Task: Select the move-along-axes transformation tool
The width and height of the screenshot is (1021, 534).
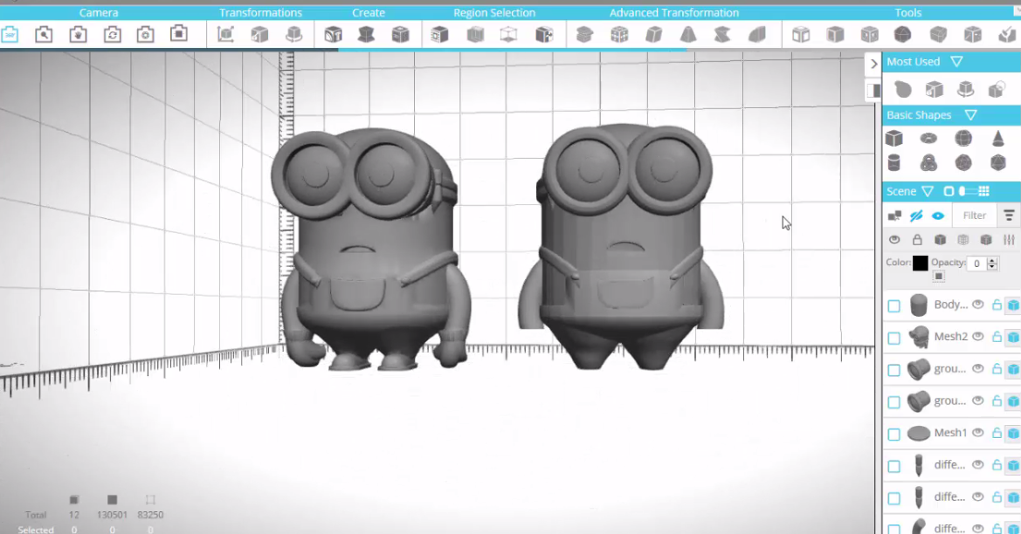Action: coord(225,35)
